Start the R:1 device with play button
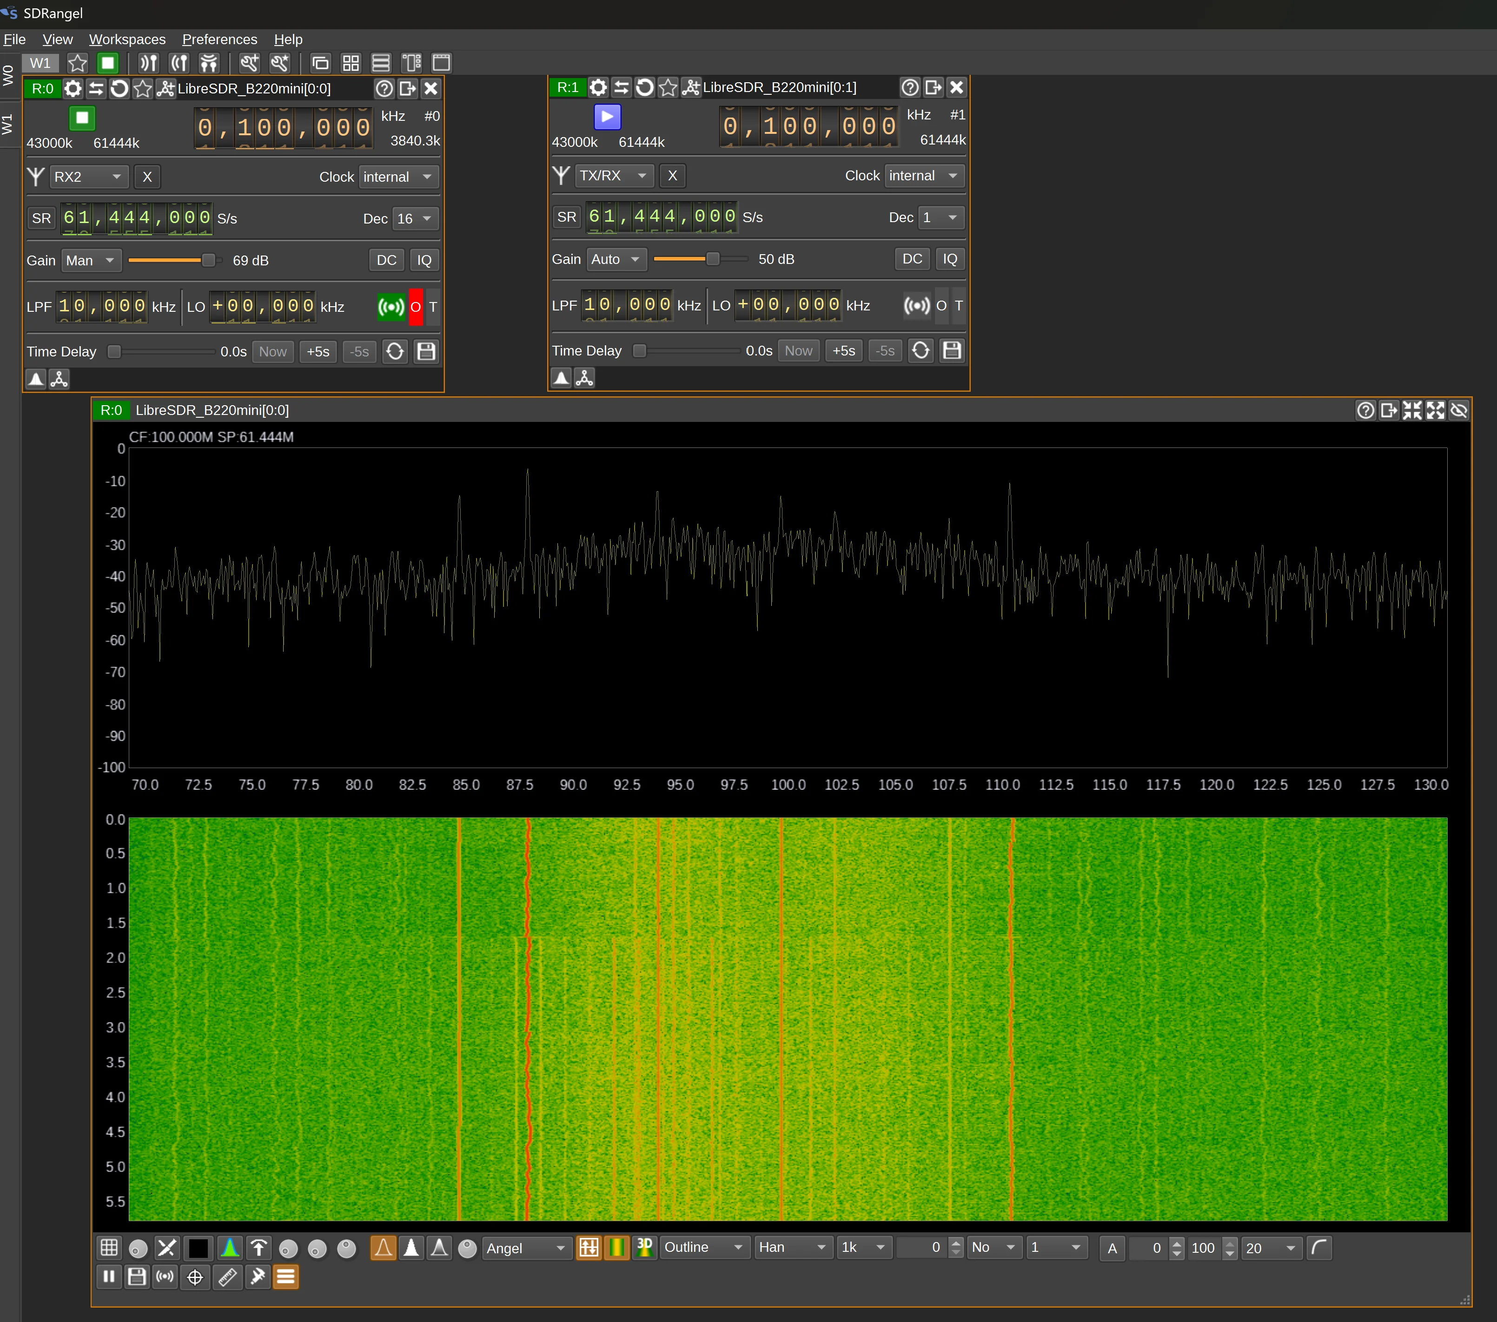 tap(606, 116)
